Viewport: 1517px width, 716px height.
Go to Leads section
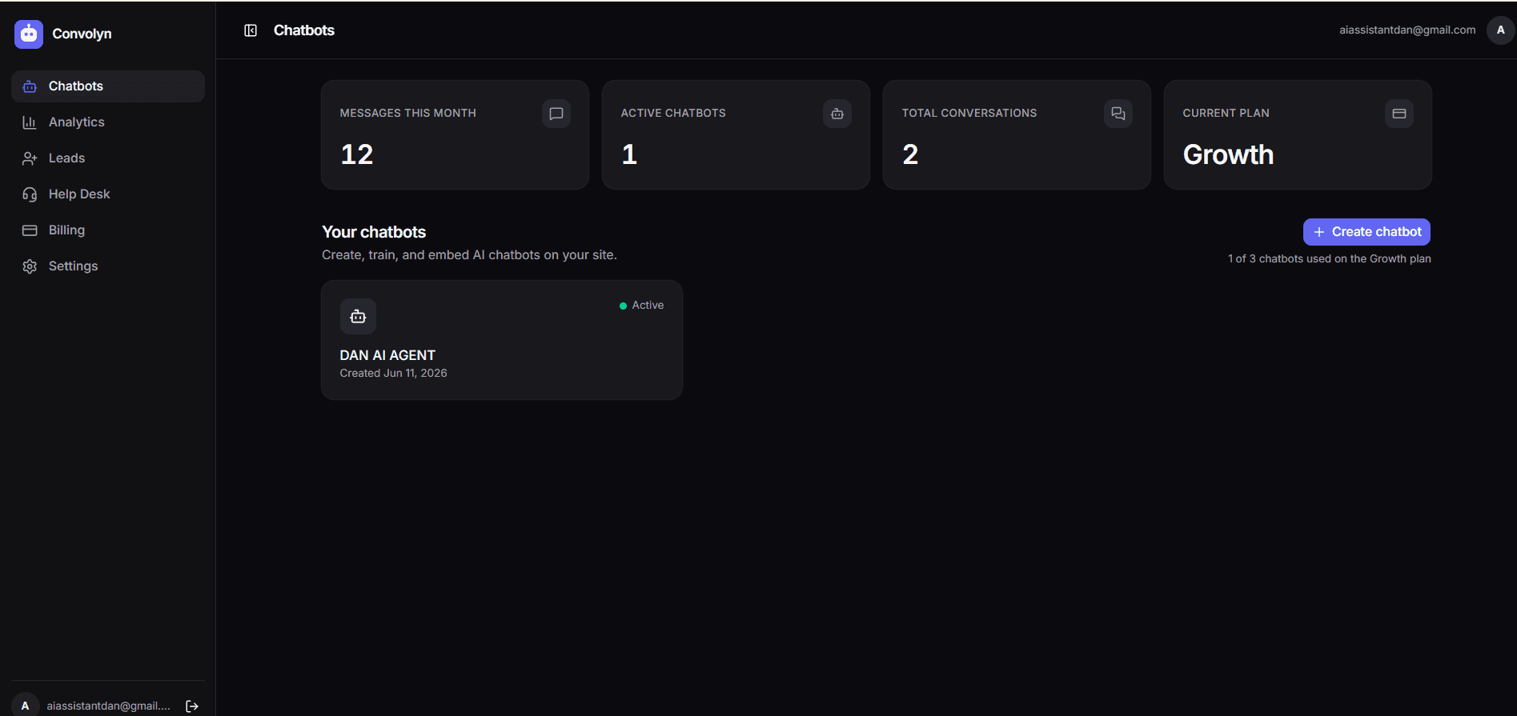[x=108, y=158]
